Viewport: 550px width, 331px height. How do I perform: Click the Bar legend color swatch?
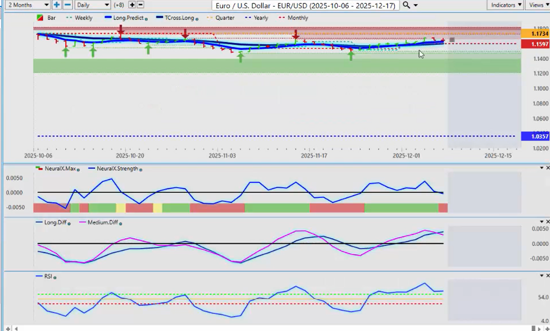pyautogui.click(x=40, y=18)
